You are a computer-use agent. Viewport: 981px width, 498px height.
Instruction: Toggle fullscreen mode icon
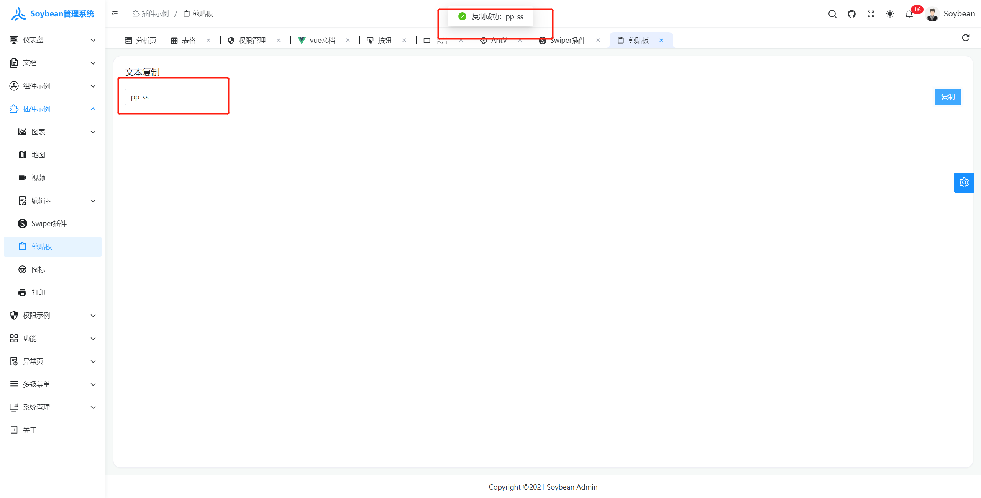(x=871, y=14)
